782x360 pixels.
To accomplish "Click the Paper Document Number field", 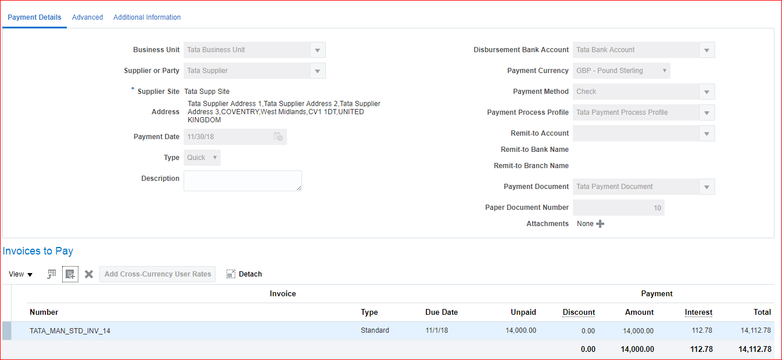I will pyautogui.click(x=618, y=208).
